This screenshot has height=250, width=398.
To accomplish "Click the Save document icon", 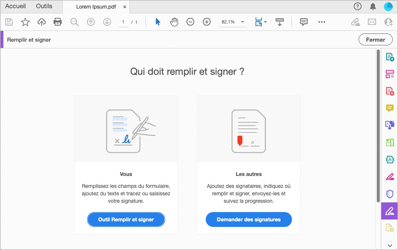I will [x=8, y=22].
